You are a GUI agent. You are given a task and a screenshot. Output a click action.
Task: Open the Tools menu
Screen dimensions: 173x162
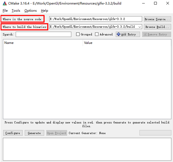pyautogui.click(x=16, y=11)
